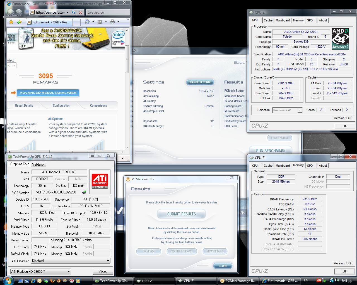Click Submit Results button
357x285 pixels.
tap(181, 214)
